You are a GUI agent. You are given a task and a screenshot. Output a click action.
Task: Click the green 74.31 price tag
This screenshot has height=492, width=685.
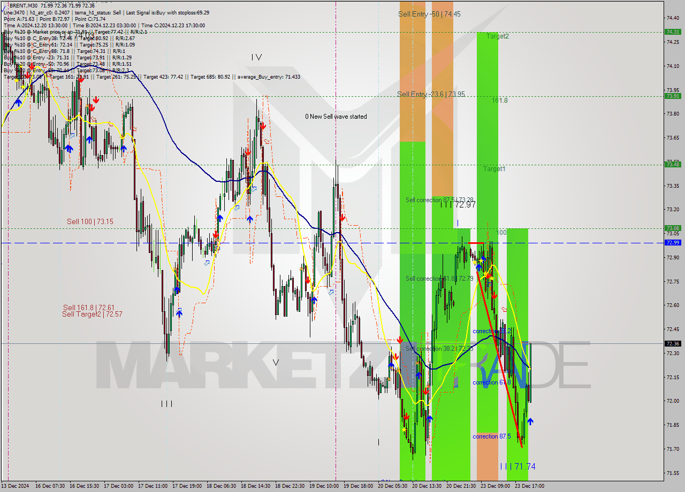click(673, 32)
